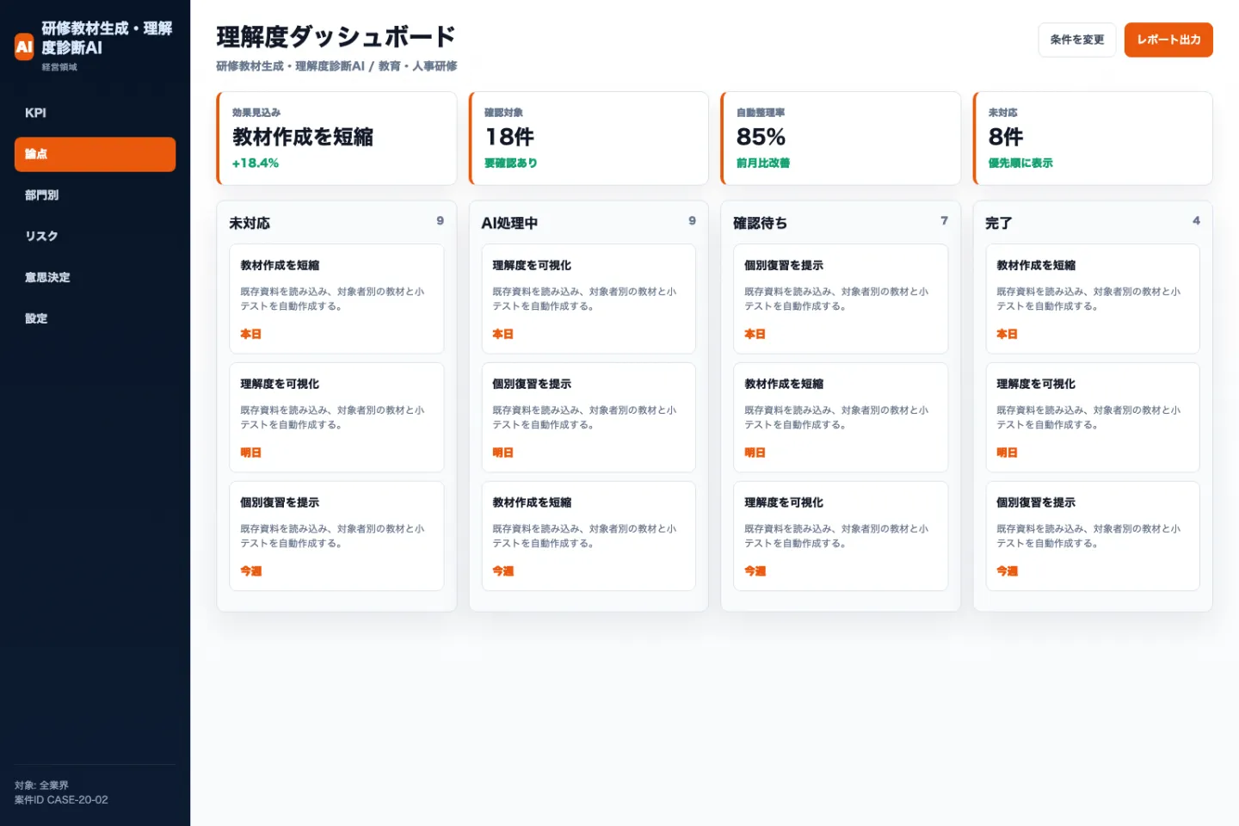The height and width of the screenshot is (826, 1239).
Task: Click the 未対応 kanban column heading
Action: tap(250, 223)
